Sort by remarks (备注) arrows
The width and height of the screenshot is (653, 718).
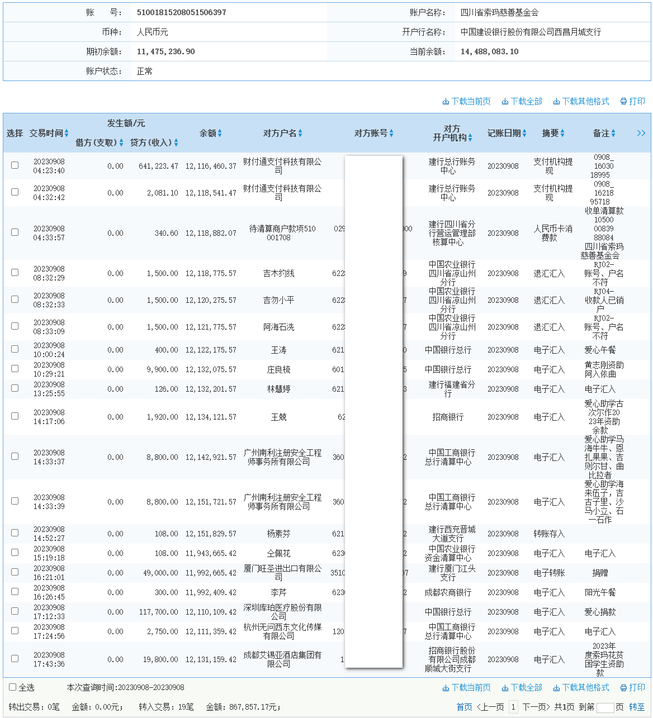[613, 133]
